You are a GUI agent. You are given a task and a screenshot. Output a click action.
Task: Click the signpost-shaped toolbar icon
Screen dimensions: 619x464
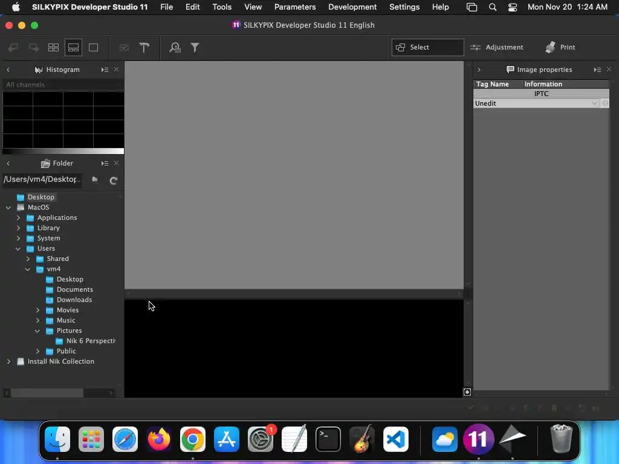click(x=144, y=47)
